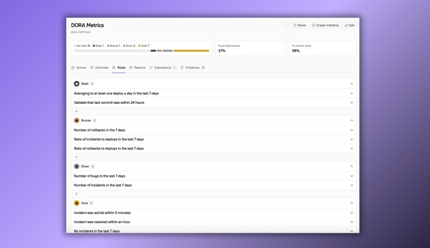
Task: Expand 'Number of bugs in the last 7 days'
Action: coord(351,176)
